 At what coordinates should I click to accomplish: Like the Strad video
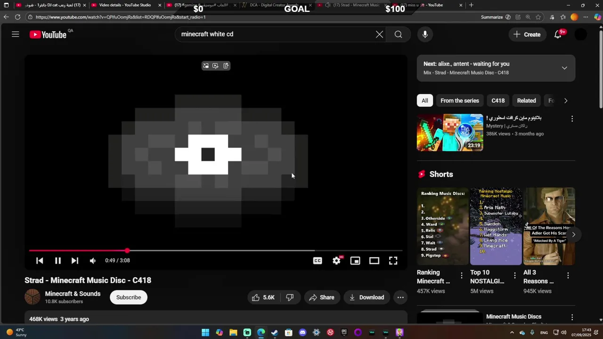pyautogui.click(x=263, y=298)
